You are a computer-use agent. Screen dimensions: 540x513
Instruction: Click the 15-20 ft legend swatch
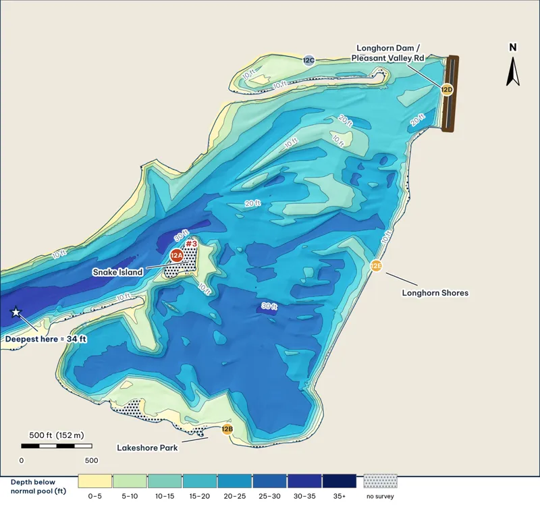[x=200, y=481]
